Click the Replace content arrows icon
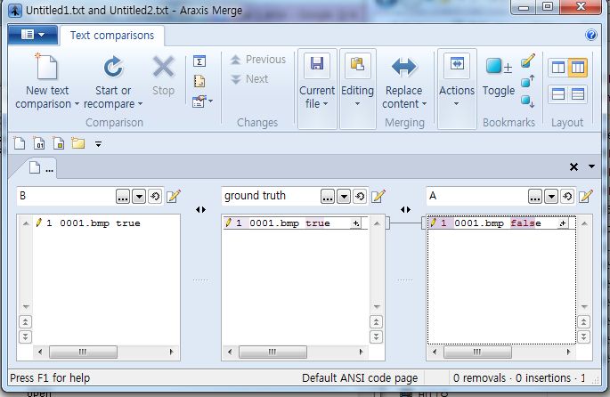 click(x=403, y=67)
